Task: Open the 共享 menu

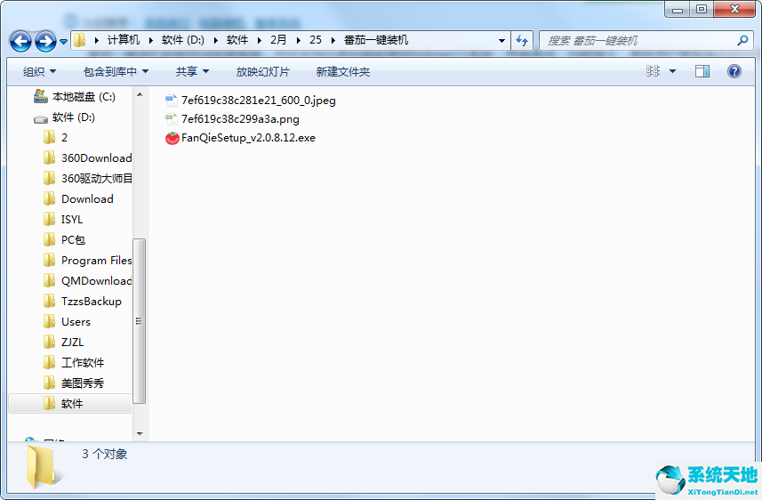Action: (x=192, y=71)
